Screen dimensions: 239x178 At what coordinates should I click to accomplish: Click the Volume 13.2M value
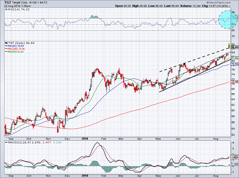pos(190,6)
